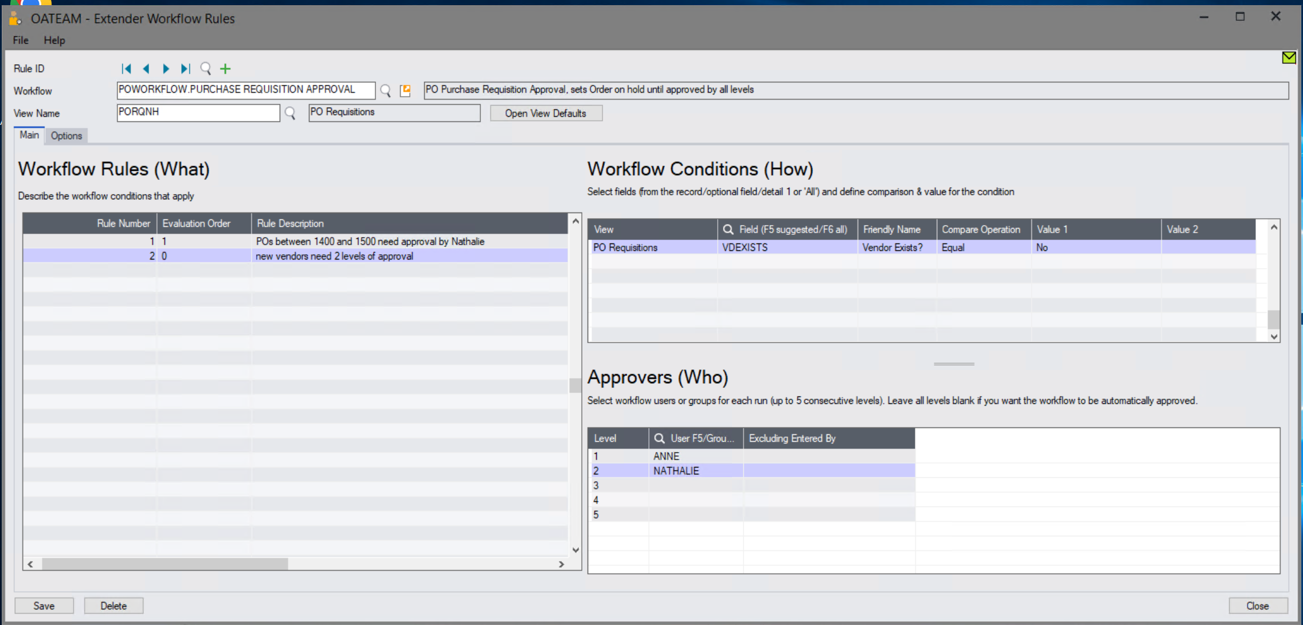
Task: Click Level column header in approvers
Action: coord(619,438)
